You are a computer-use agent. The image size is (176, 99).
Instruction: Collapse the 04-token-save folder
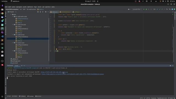(13, 43)
